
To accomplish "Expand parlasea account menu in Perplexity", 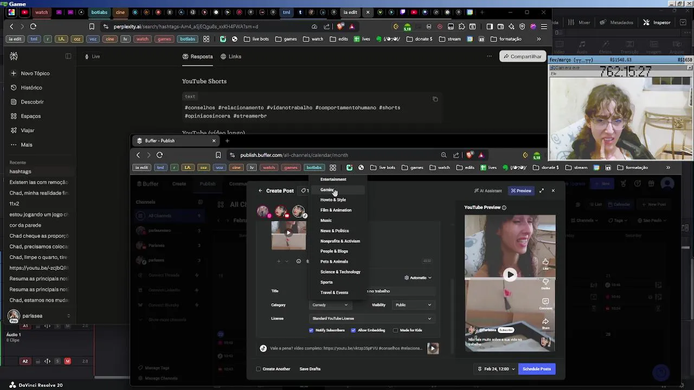I will (68, 316).
